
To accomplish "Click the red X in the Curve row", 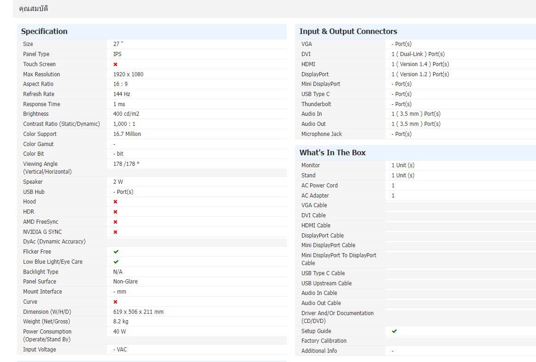I will [x=115, y=302].
